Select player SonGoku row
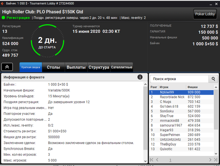The width and height of the screenshot is (220, 166). tap(181, 111)
